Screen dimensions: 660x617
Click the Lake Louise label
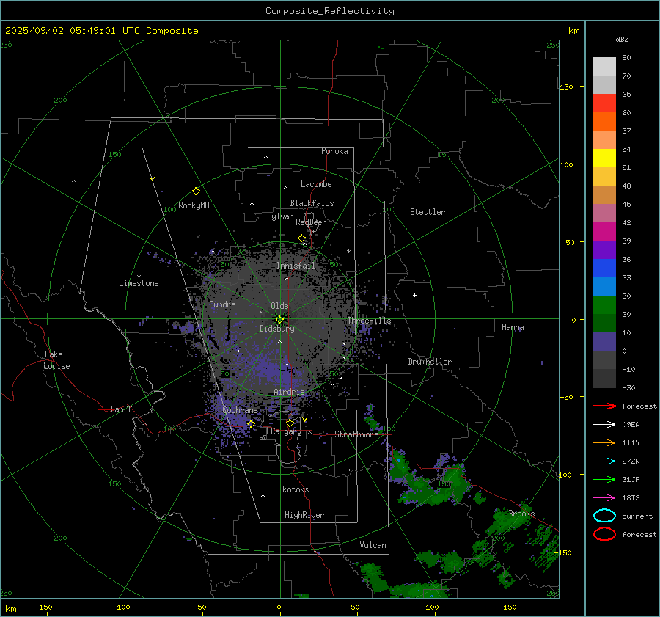pos(56,360)
